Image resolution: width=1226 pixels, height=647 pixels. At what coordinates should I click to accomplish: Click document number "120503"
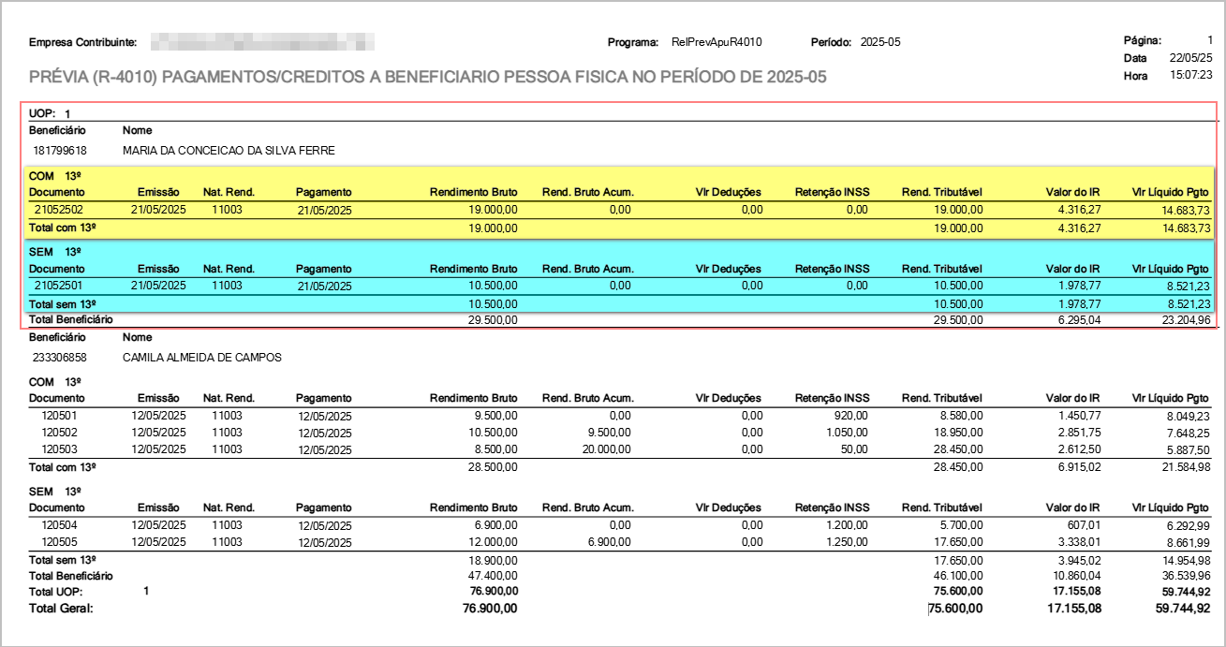click(x=59, y=448)
